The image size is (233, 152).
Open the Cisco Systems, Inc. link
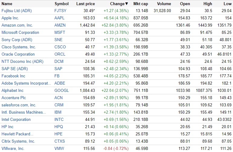tap(19, 47)
